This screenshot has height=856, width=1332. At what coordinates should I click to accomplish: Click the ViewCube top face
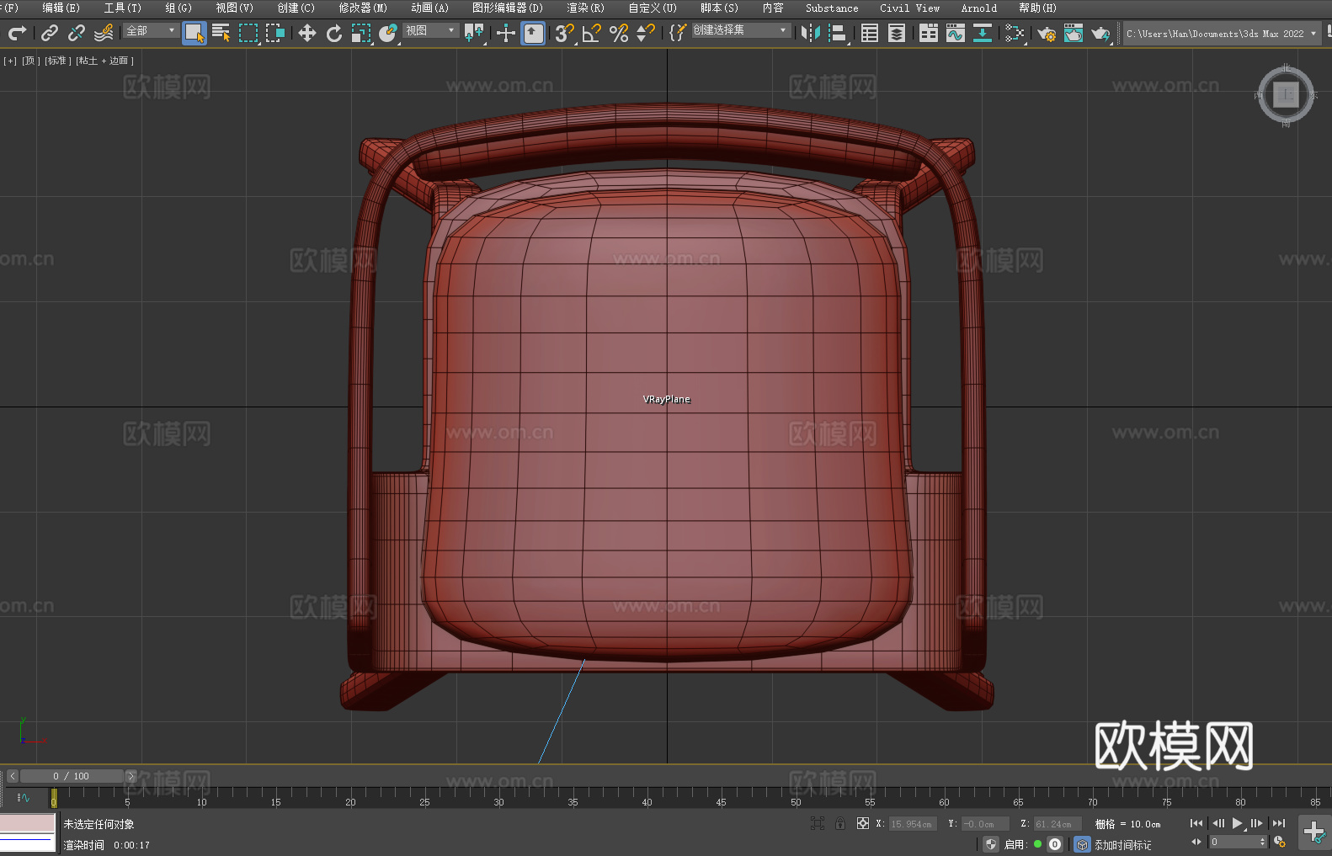[1286, 94]
